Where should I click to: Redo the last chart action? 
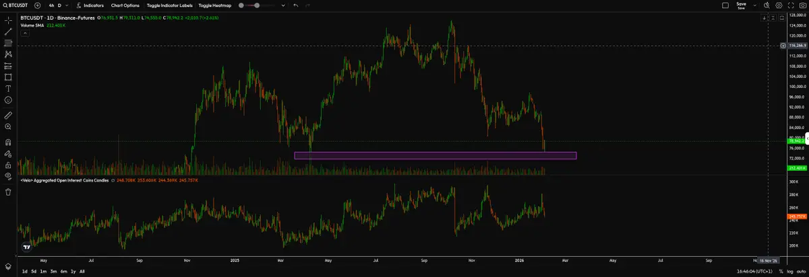(307, 5)
